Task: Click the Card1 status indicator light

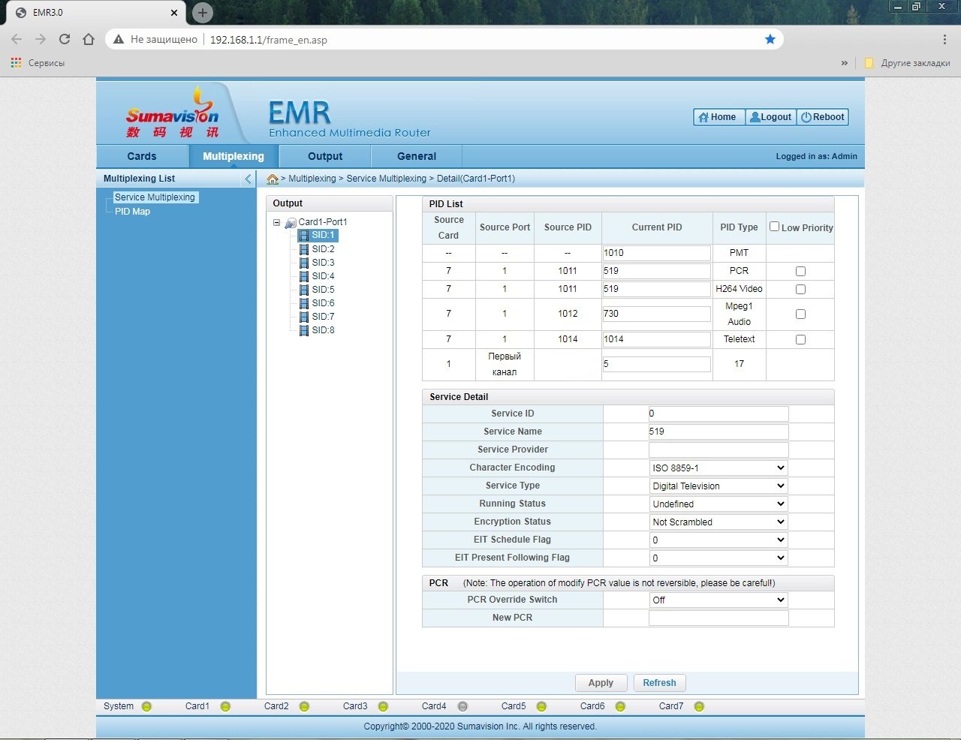Action: (x=225, y=706)
